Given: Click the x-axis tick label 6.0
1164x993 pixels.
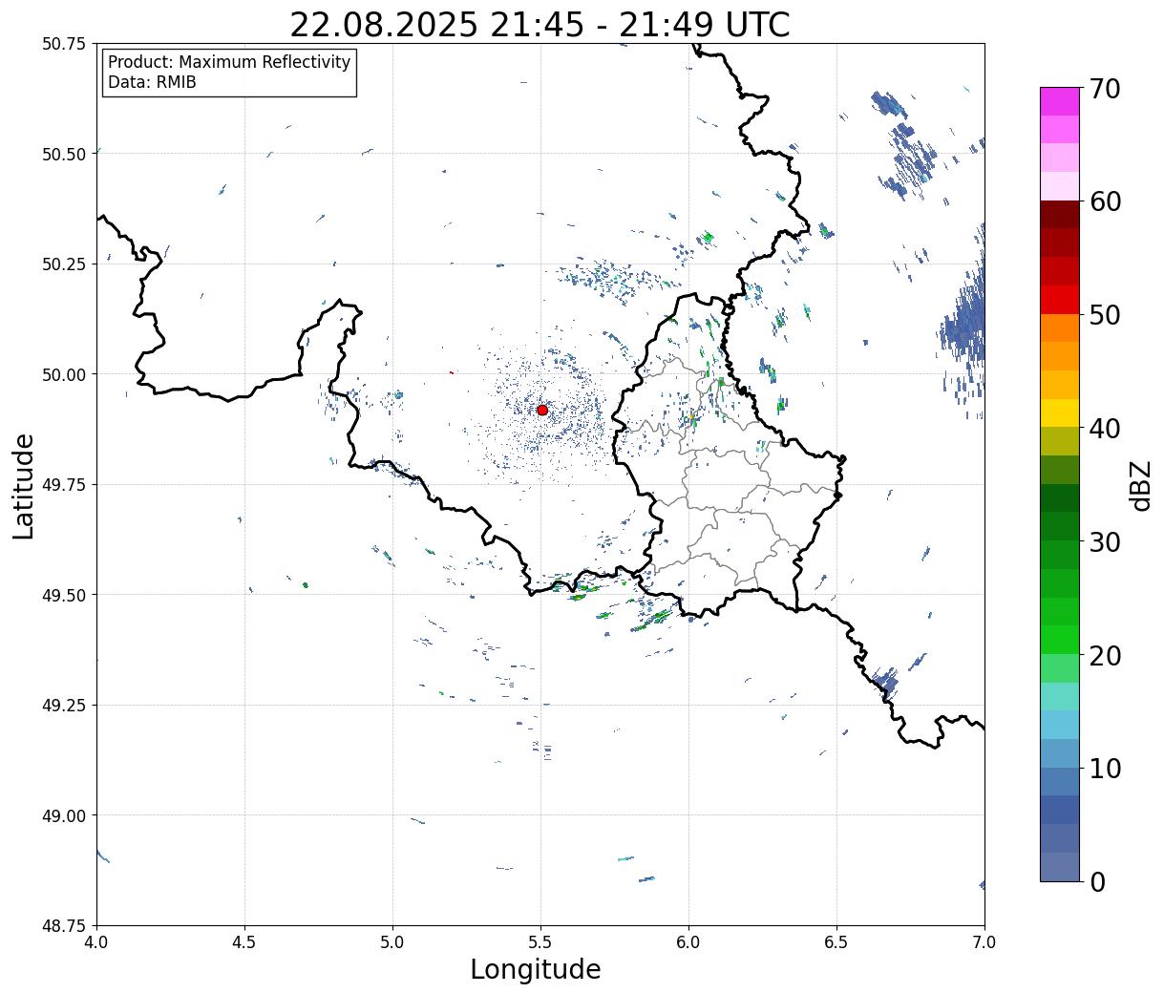Looking at the screenshot, I should point(688,942).
